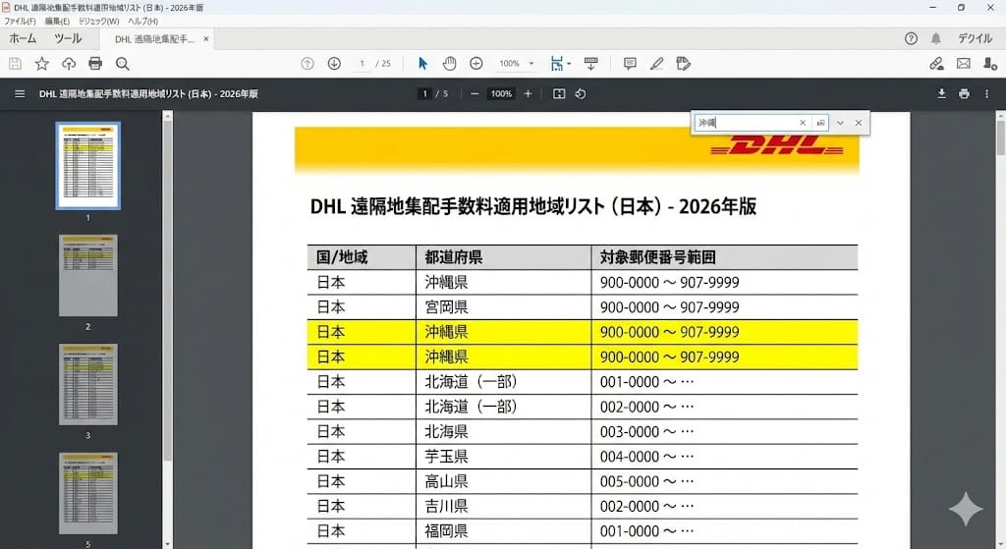Choose the arrow selection tool
1006x549 pixels.
point(422,64)
